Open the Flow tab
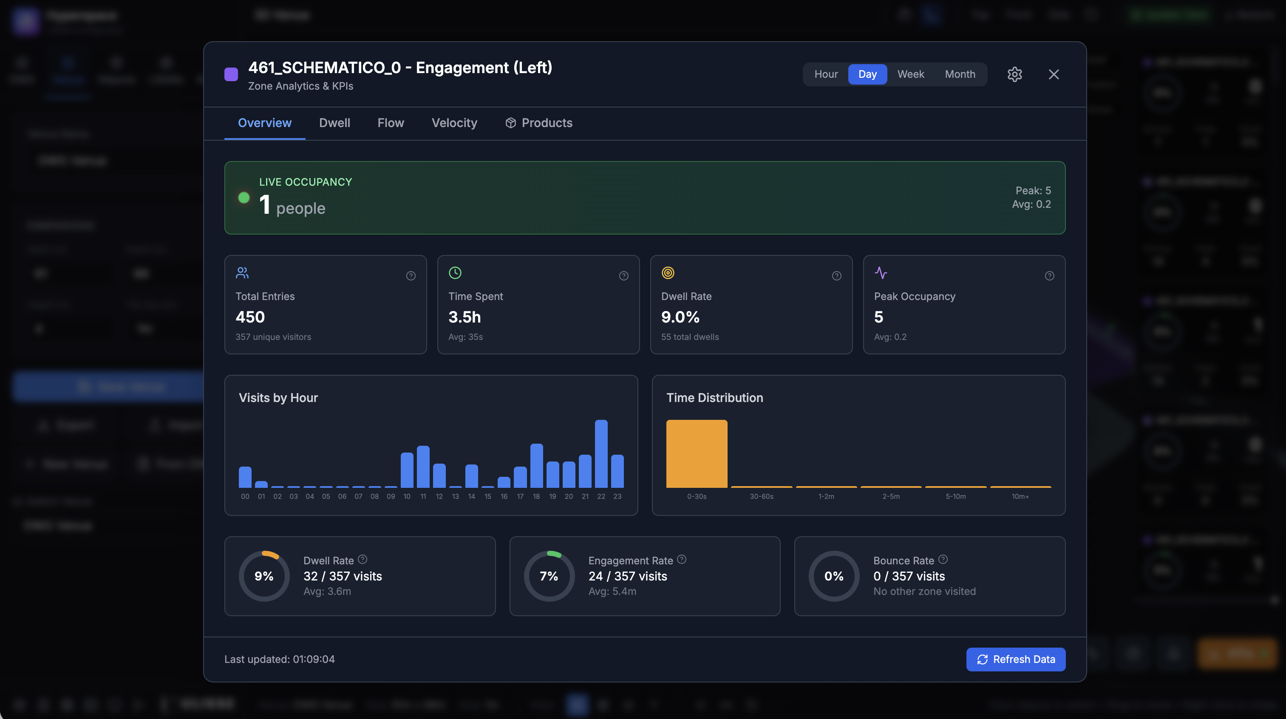This screenshot has width=1286, height=719. pyautogui.click(x=391, y=123)
